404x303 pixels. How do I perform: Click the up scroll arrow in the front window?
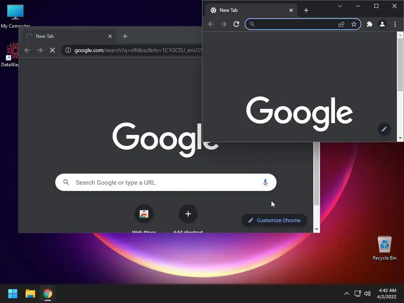pos(400,35)
